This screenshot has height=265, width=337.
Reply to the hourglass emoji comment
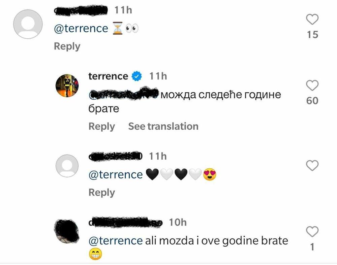[67, 46]
